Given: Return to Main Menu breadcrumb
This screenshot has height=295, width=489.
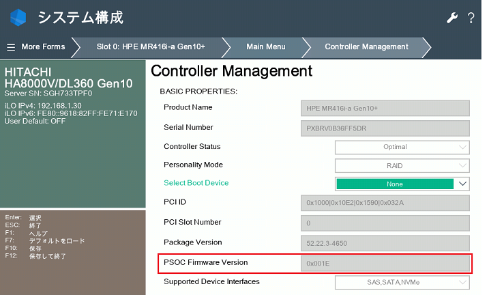Looking at the screenshot, I should coord(266,47).
